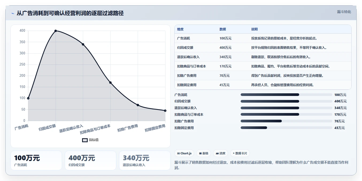Click the 100万元 广告消耗 data card
This screenshot has width=362, height=181.
coord(36,160)
